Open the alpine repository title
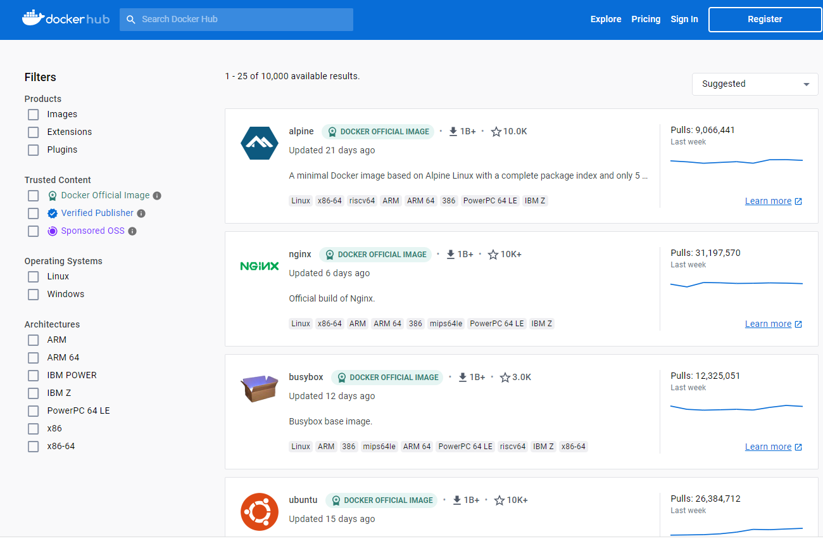Image resolution: width=823 pixels, height=541 pixels. (x=301, y=132)
